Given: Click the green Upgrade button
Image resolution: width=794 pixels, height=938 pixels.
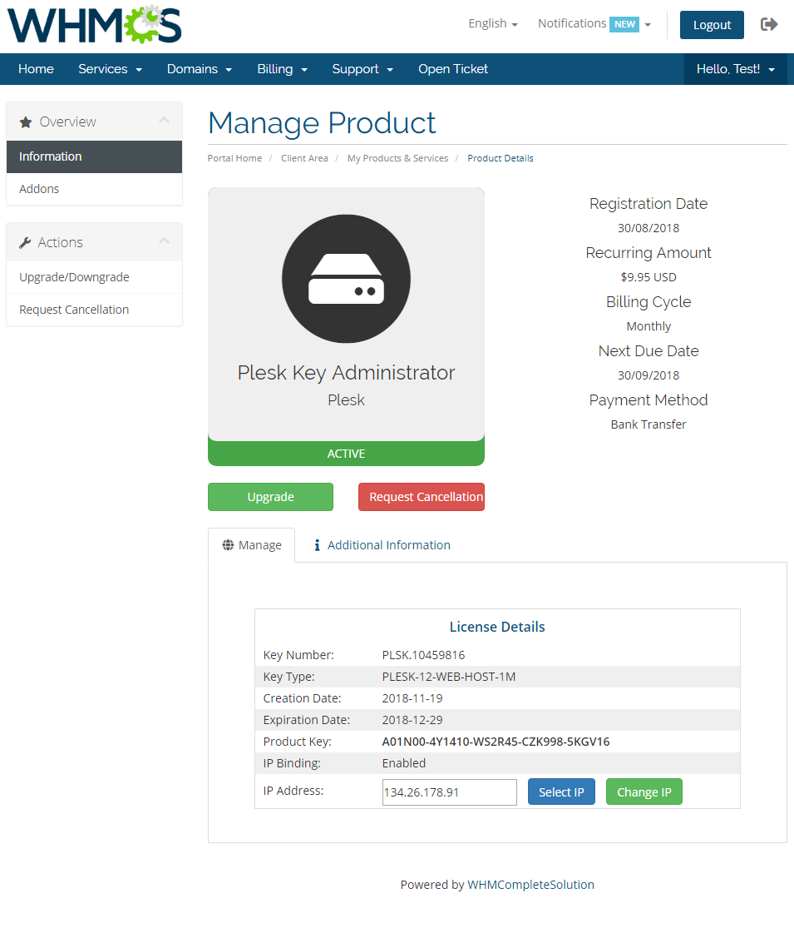Looking at the screenshot, I should pyautogui.click(x=271, y=497).
